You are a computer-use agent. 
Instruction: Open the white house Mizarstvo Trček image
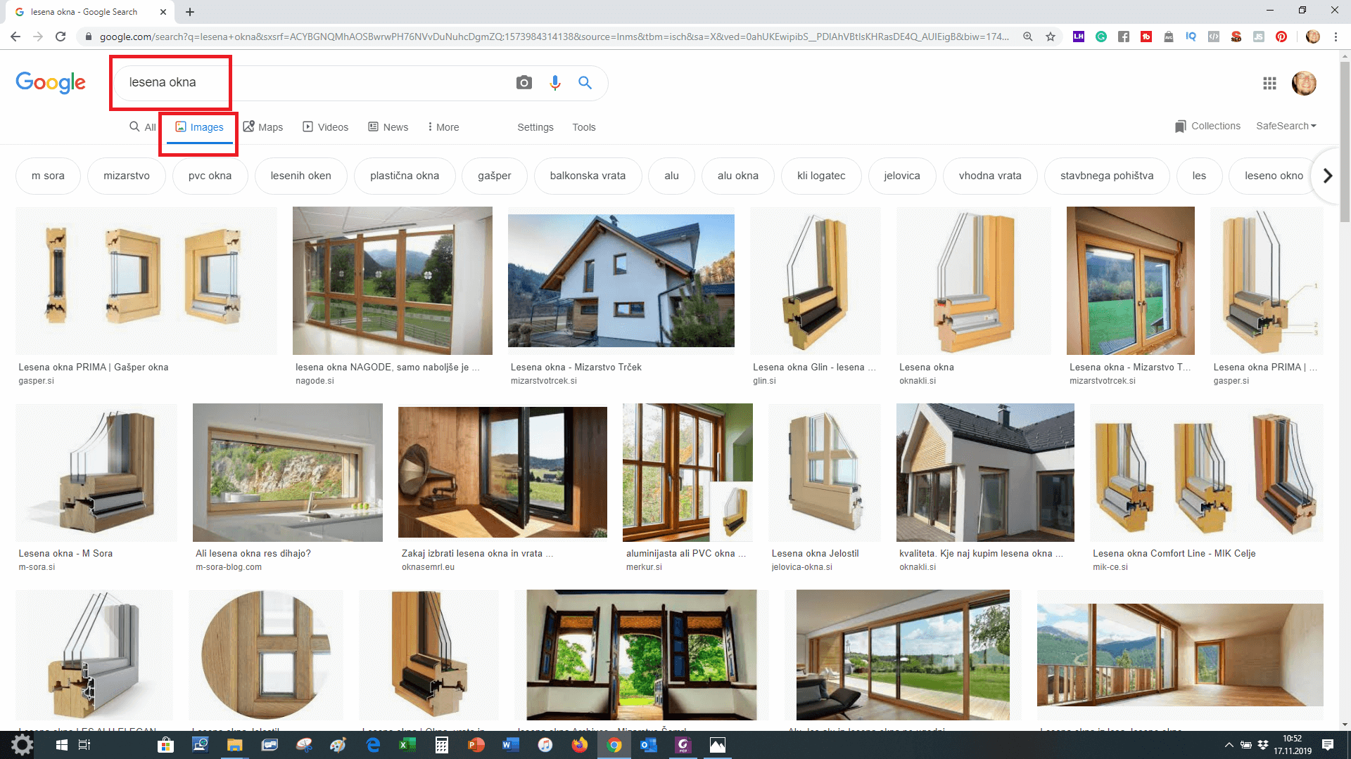pyautogui.click(x=621, y=280)
